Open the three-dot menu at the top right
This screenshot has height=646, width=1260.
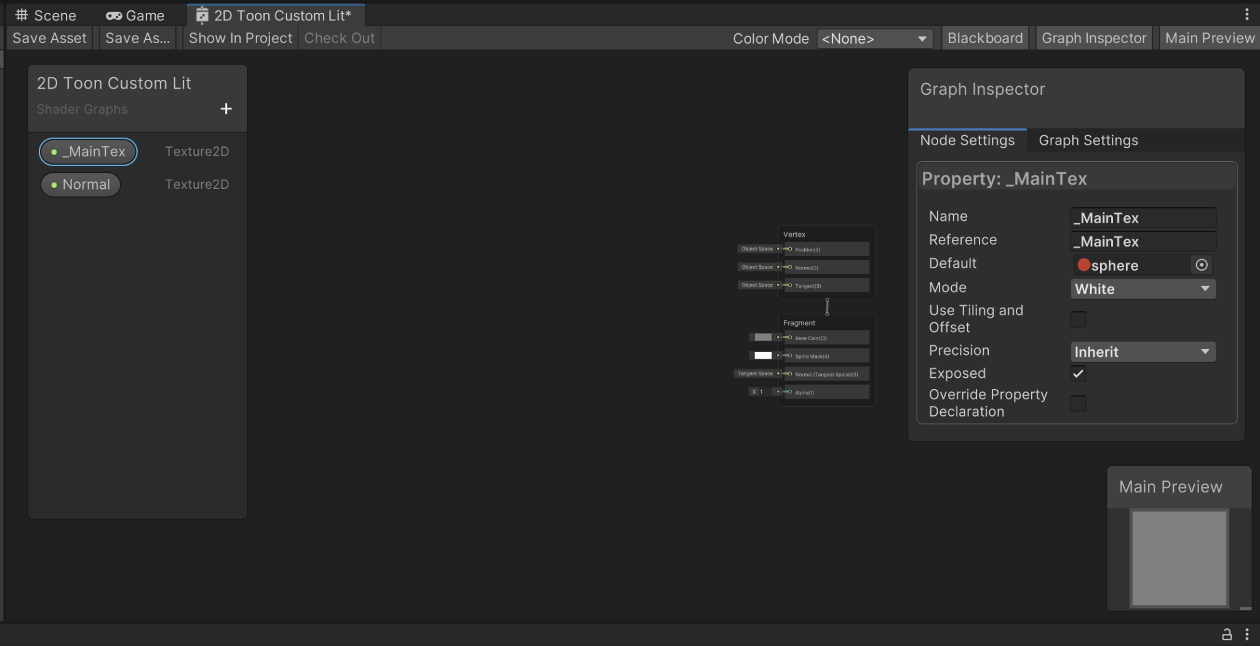pos(1248,14)
